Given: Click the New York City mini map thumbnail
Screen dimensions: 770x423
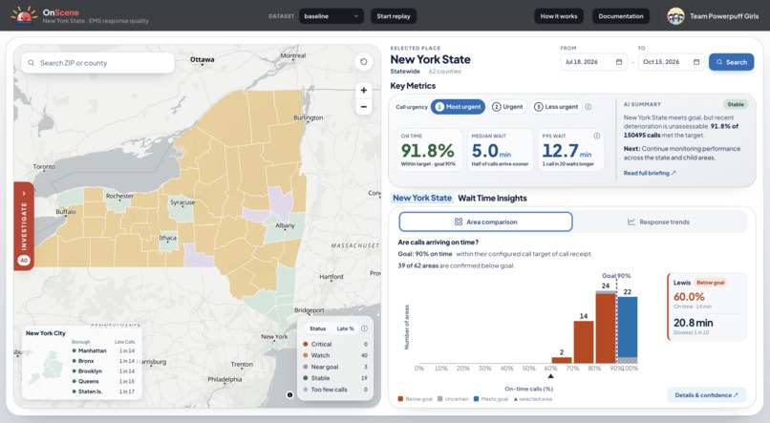Looking at the screenshot, I should tap(47, 367).
